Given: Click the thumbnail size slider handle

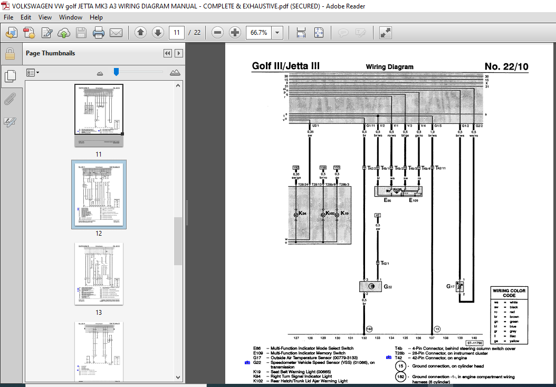Looking at the screenshot, I should click(116, 72).
